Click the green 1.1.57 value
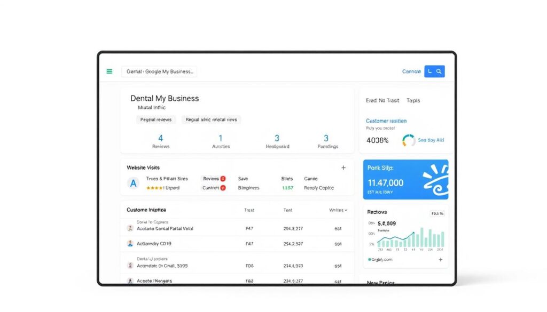Image resolution: width=547 pixels, height=312 pixels. (287, 188)
